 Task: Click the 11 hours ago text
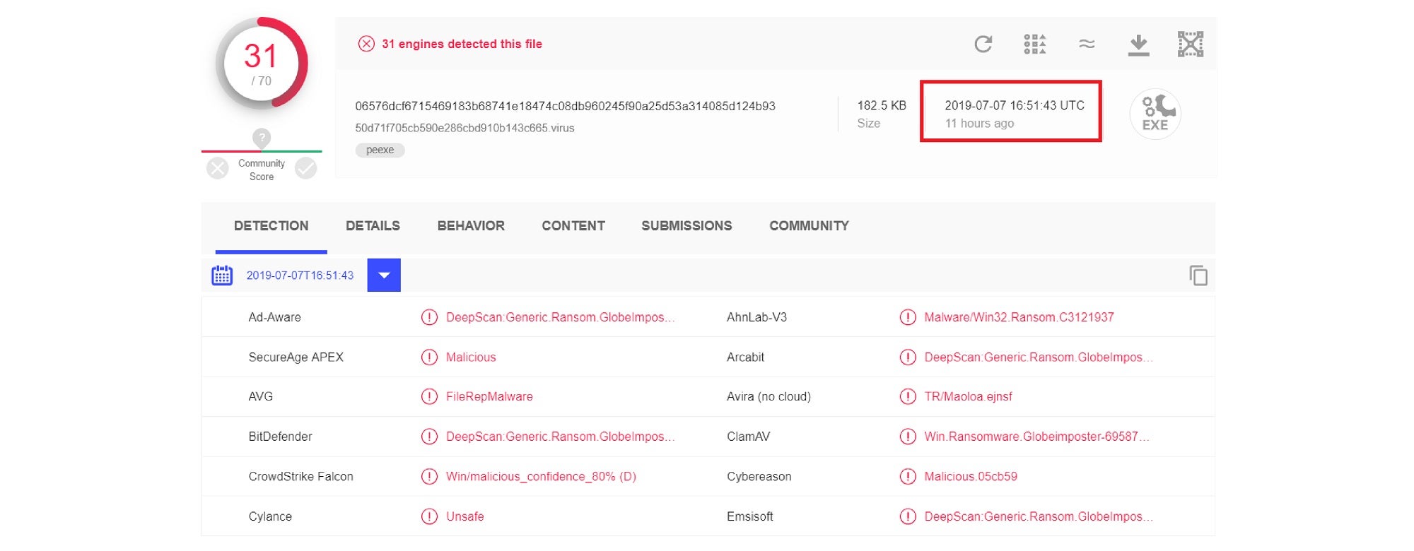979,124
